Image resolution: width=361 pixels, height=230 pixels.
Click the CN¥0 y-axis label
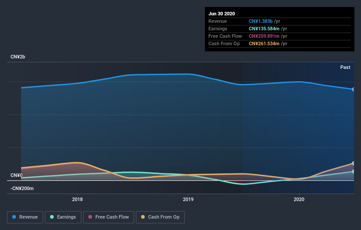(x=17, y=175)
